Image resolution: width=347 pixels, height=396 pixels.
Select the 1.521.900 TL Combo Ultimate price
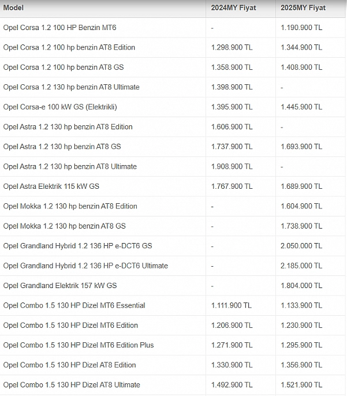301,384
